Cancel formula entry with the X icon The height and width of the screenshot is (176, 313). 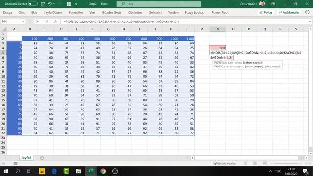coord(38,22)
